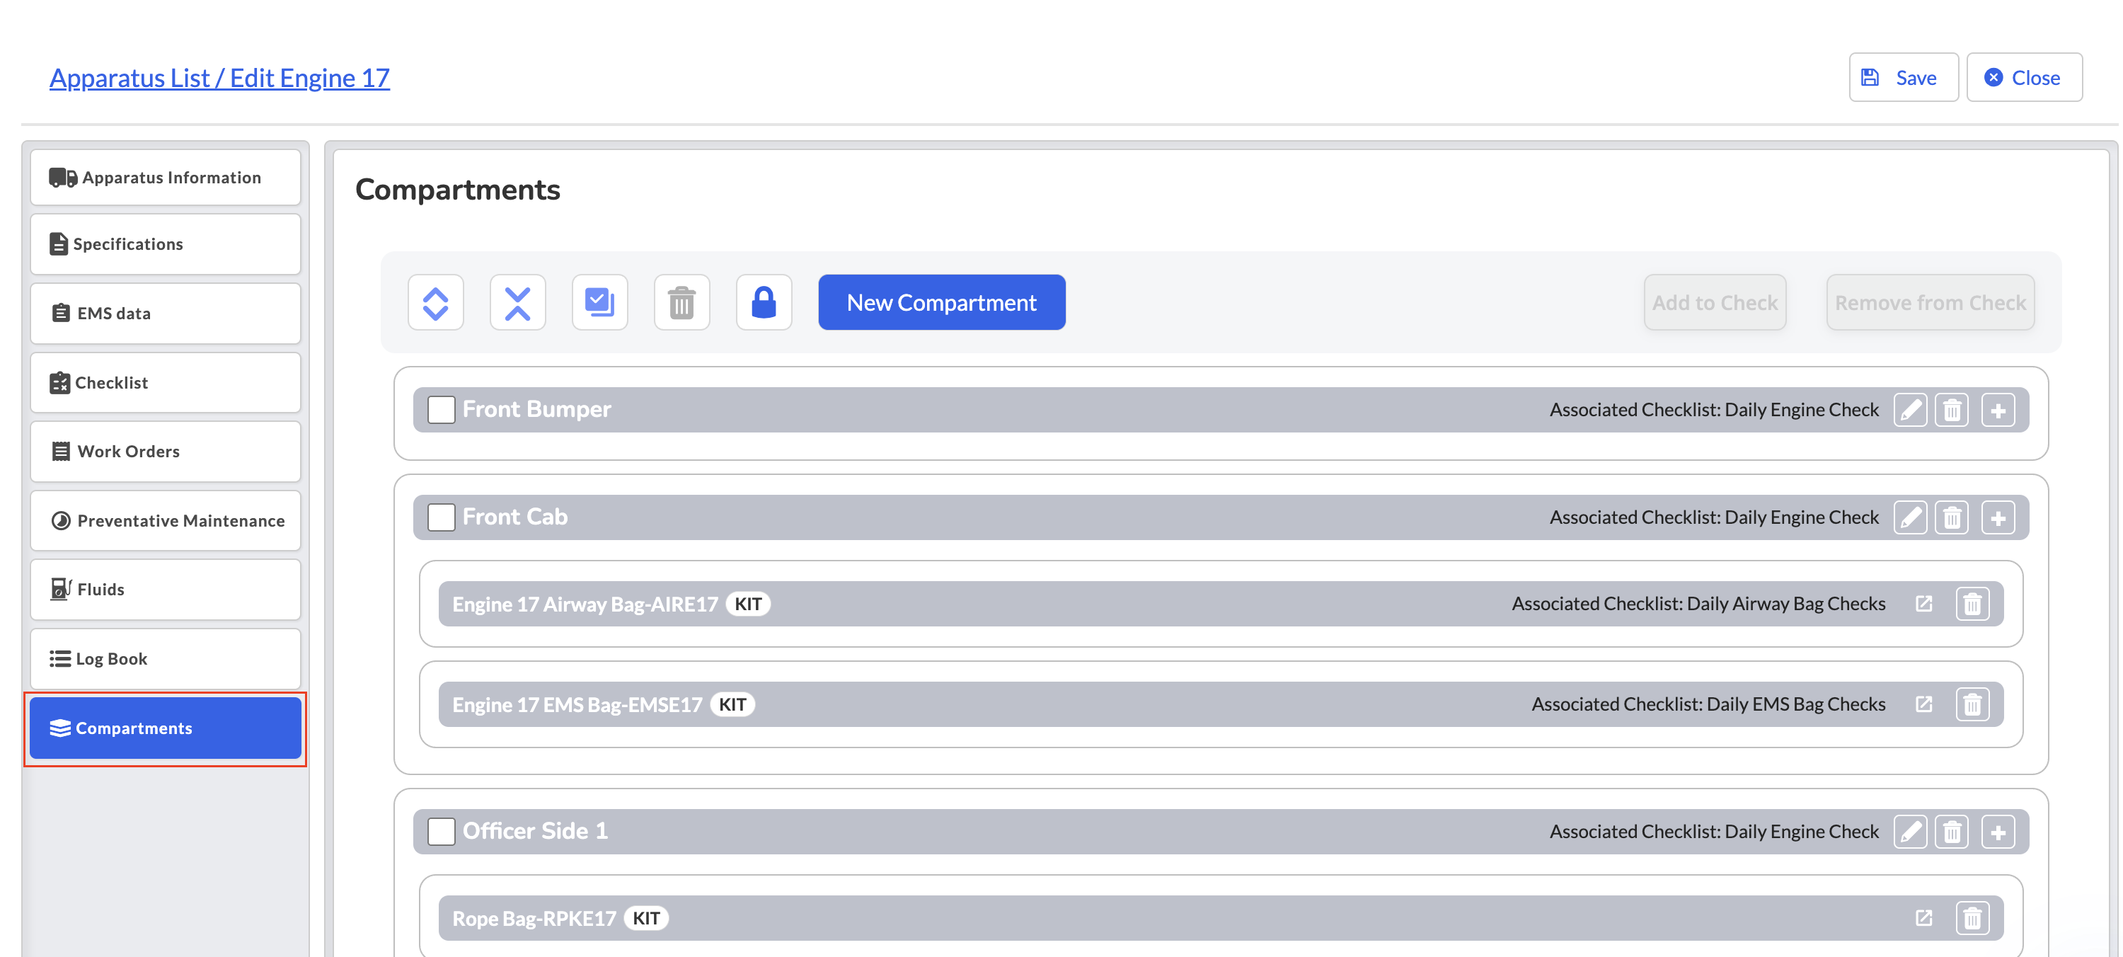Click the Front Cab compartment title

pyautogui.click(x=515, y=517)
